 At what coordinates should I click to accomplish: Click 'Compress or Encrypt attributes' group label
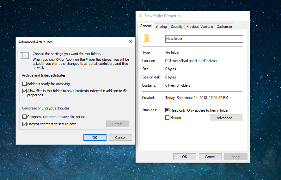(x=46, y=108)
